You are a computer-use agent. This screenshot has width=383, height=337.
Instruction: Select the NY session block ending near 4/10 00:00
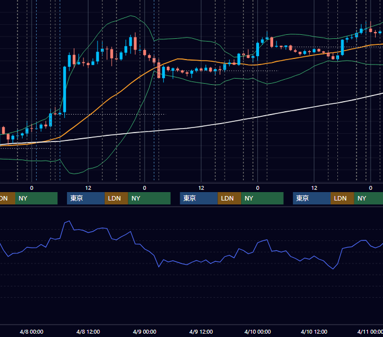coord(262,198)
